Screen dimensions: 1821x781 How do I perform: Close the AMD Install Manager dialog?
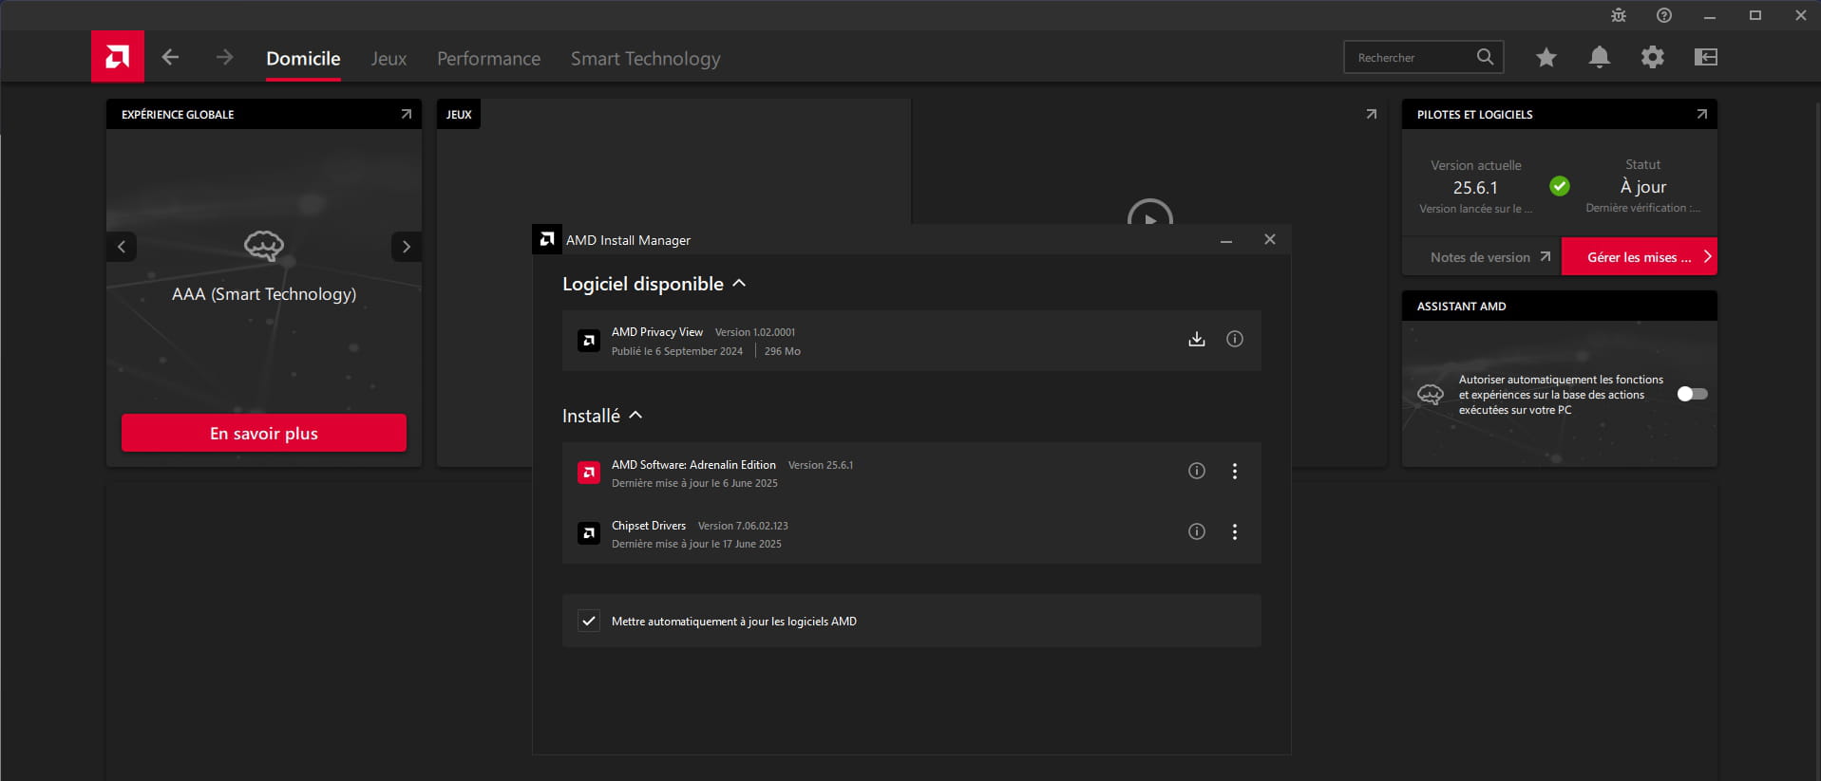click(x=1270, y=239)
